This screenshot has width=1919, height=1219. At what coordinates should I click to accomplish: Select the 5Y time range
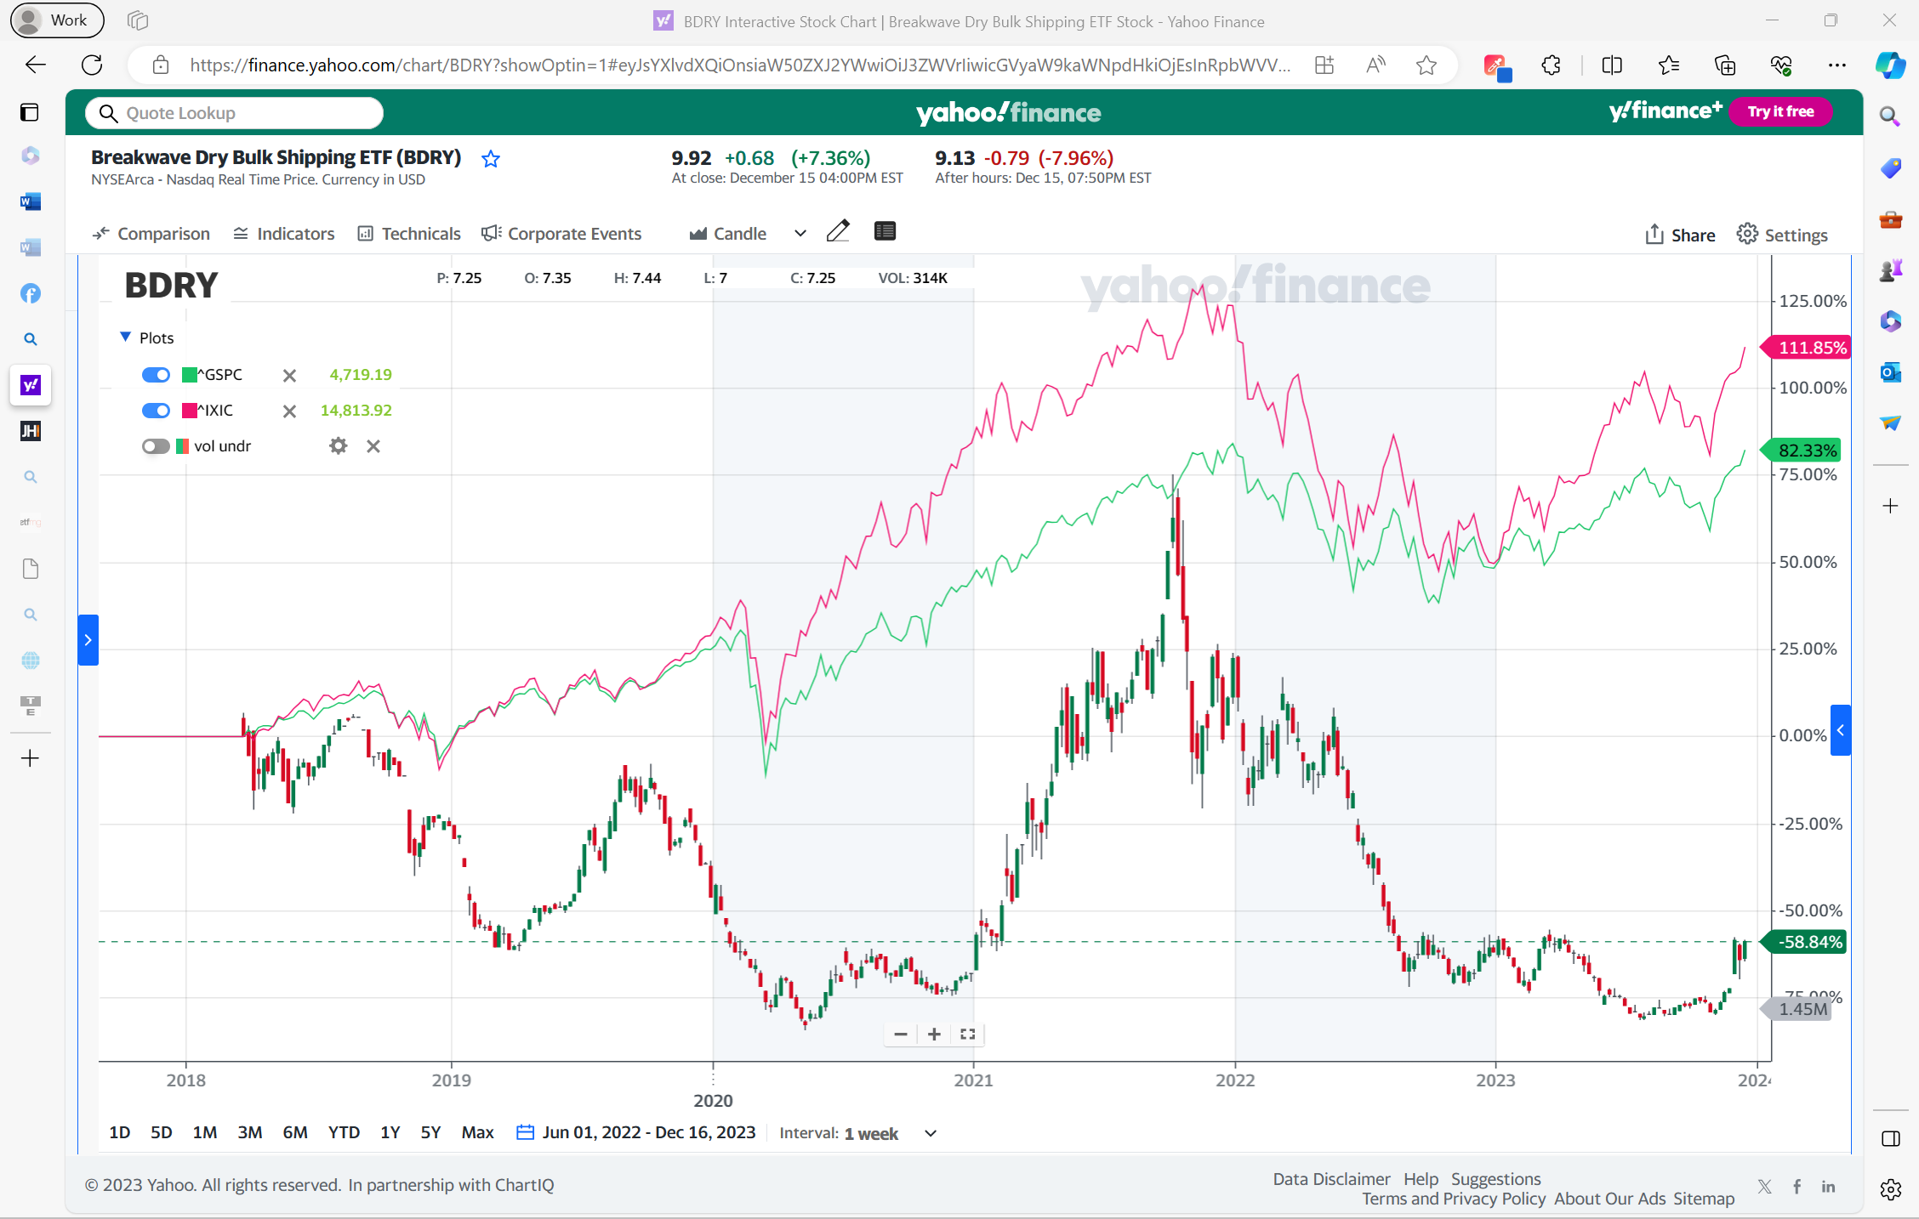tap(430, 1132)
